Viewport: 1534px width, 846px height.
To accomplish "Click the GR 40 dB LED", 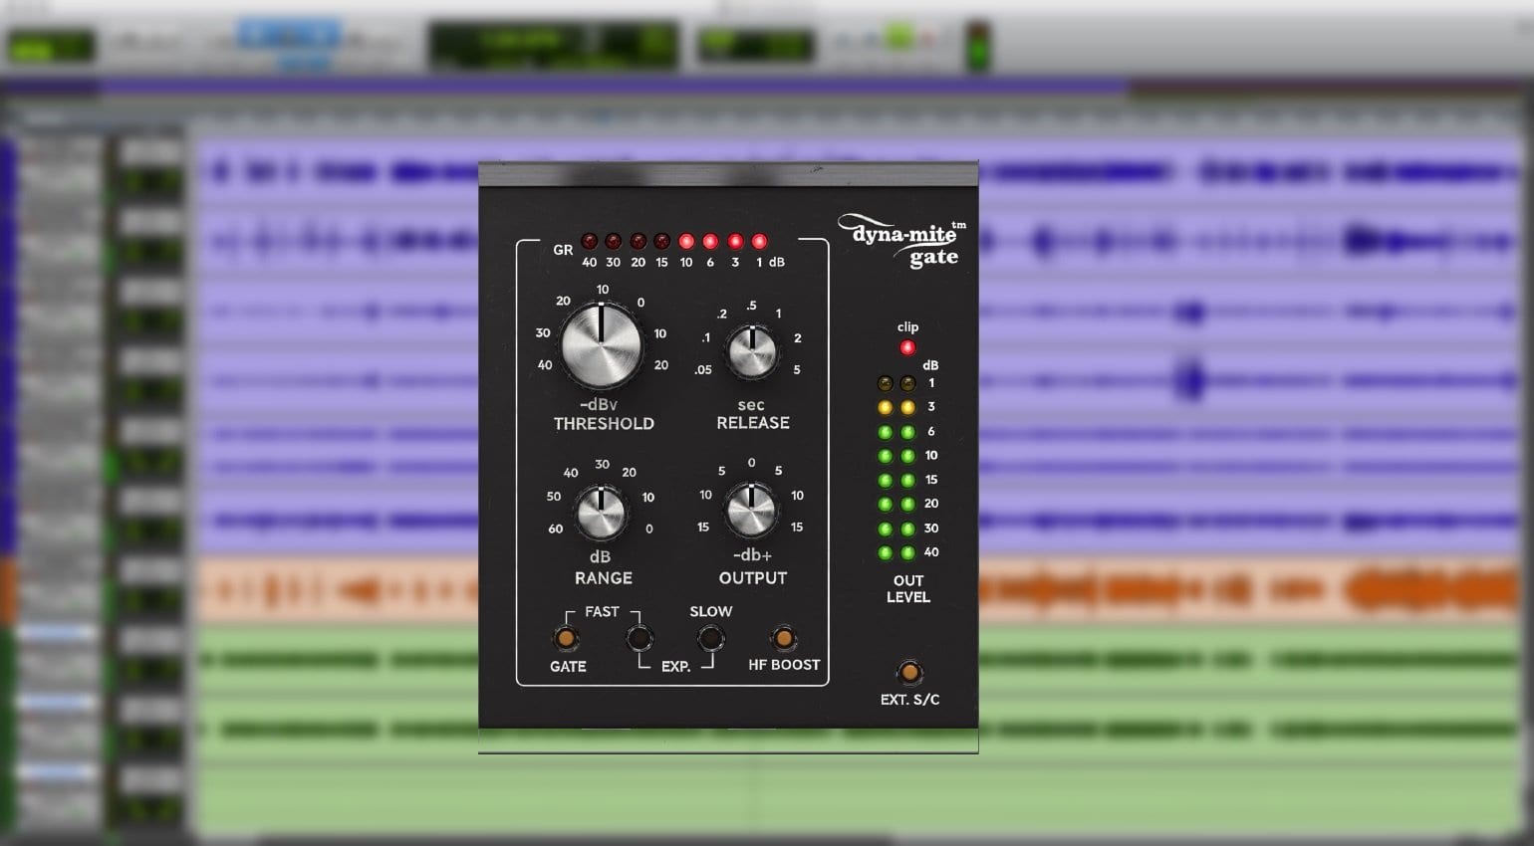I will click(589, 242).
